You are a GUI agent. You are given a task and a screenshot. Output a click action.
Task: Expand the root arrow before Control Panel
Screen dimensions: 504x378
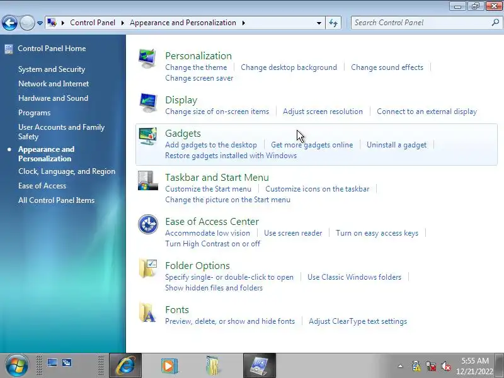[x=63, y=23]
